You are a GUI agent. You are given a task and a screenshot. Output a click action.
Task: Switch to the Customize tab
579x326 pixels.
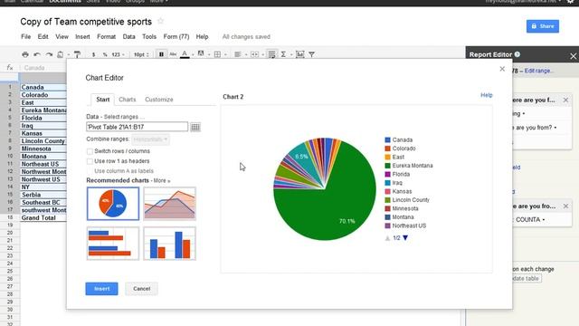pyautogui.click(x=159, y=100)
